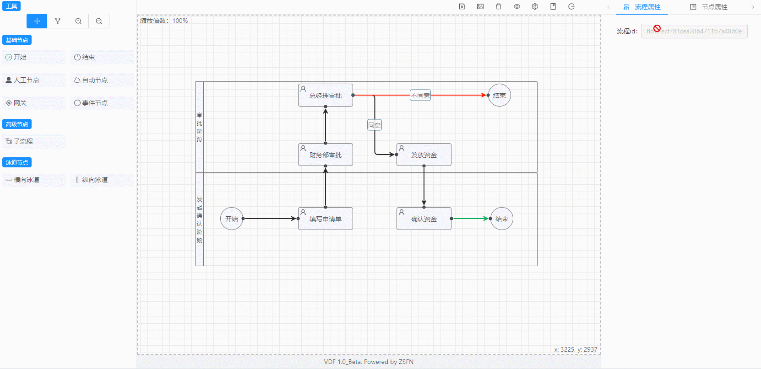The width and height of the screenshot is (761, 369).
Task: Click the 发起确认阶段 swimlane header
Action: pos(199,219)
